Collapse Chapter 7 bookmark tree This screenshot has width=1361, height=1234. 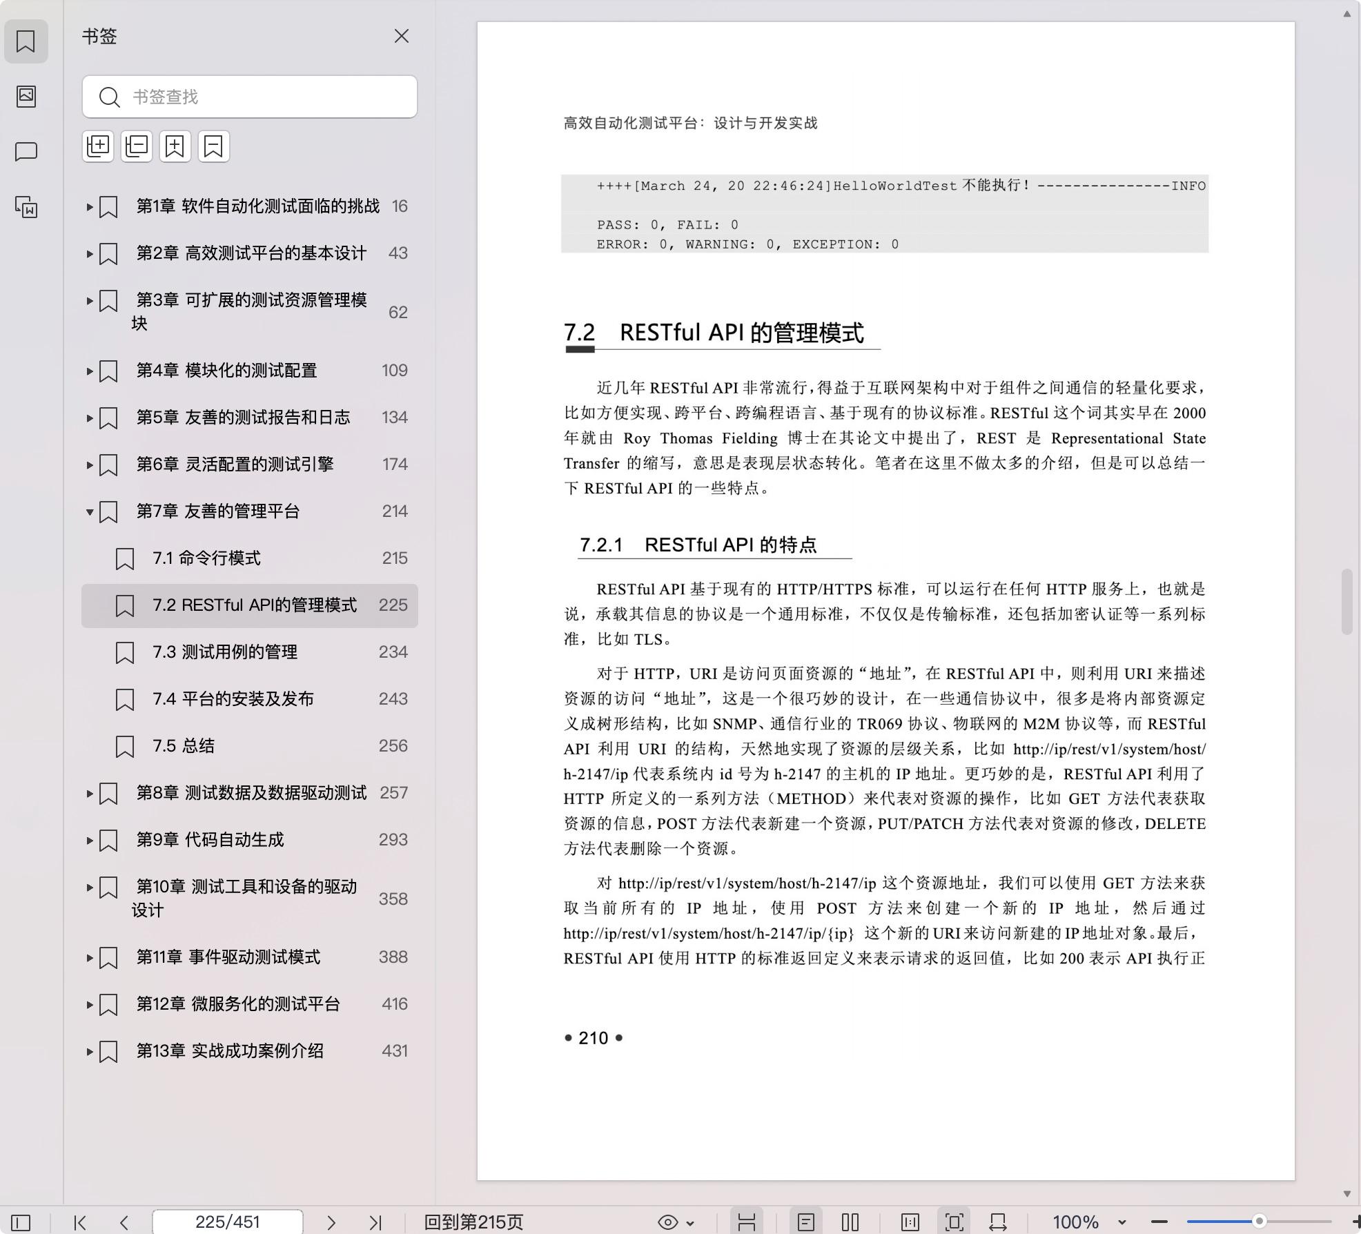(89, 511)
